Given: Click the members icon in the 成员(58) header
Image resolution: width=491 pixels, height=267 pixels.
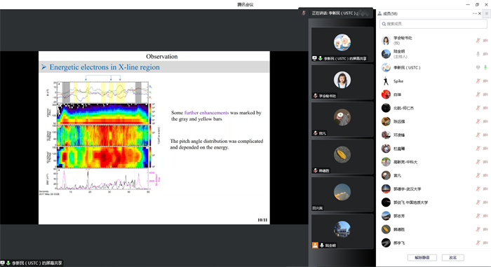Looking at the screenshot, I should [380, 13].
